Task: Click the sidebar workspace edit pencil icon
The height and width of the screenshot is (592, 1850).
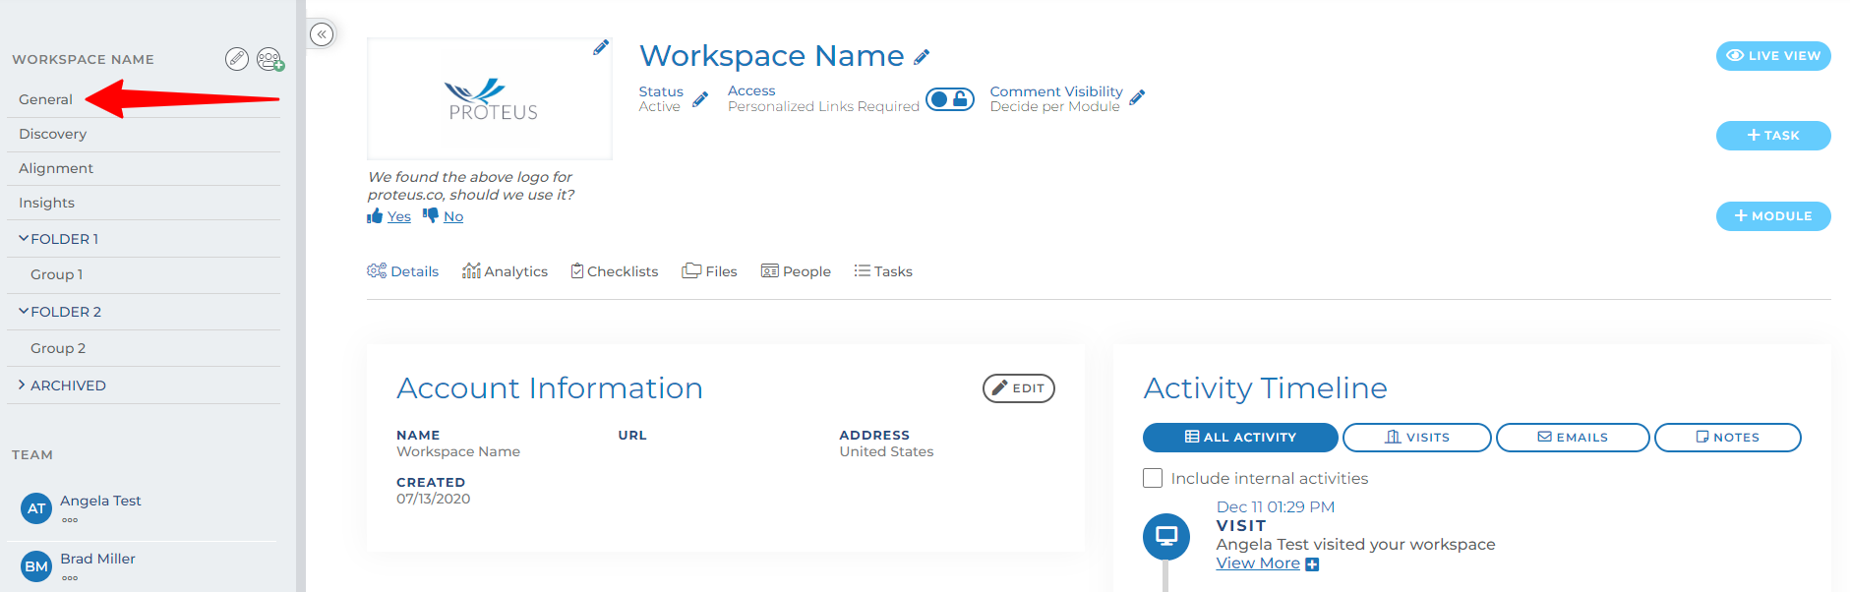Action: (237, 59)
